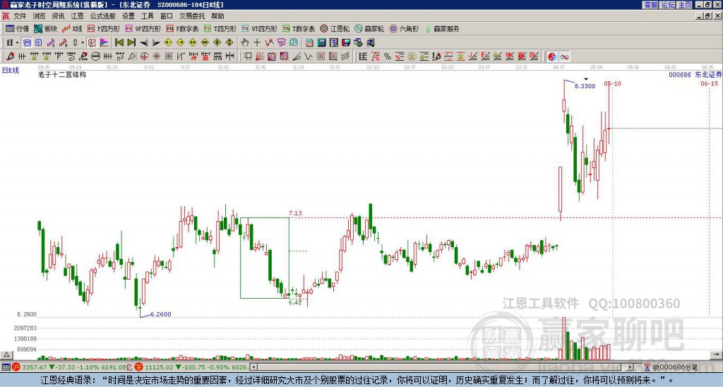Open the T四方形 tool
Image resolution: width=723 pixels, height=387 pixels.
tap(220, 28)
